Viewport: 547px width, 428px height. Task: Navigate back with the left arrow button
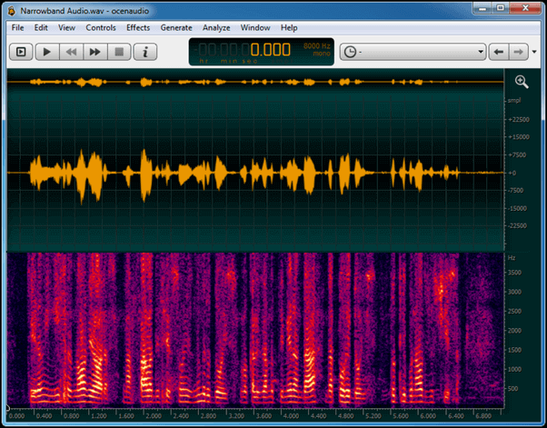point(498,52)
